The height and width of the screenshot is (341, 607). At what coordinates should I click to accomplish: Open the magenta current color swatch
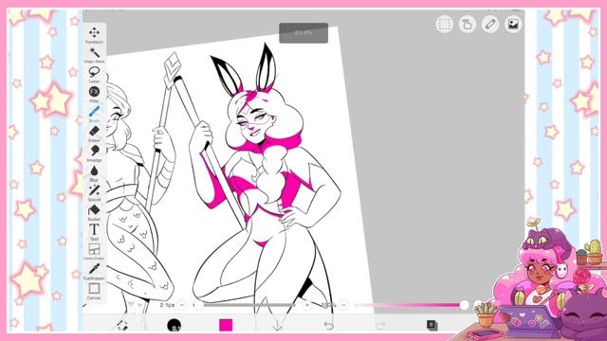pyautogui.click(x=226, y=325)
